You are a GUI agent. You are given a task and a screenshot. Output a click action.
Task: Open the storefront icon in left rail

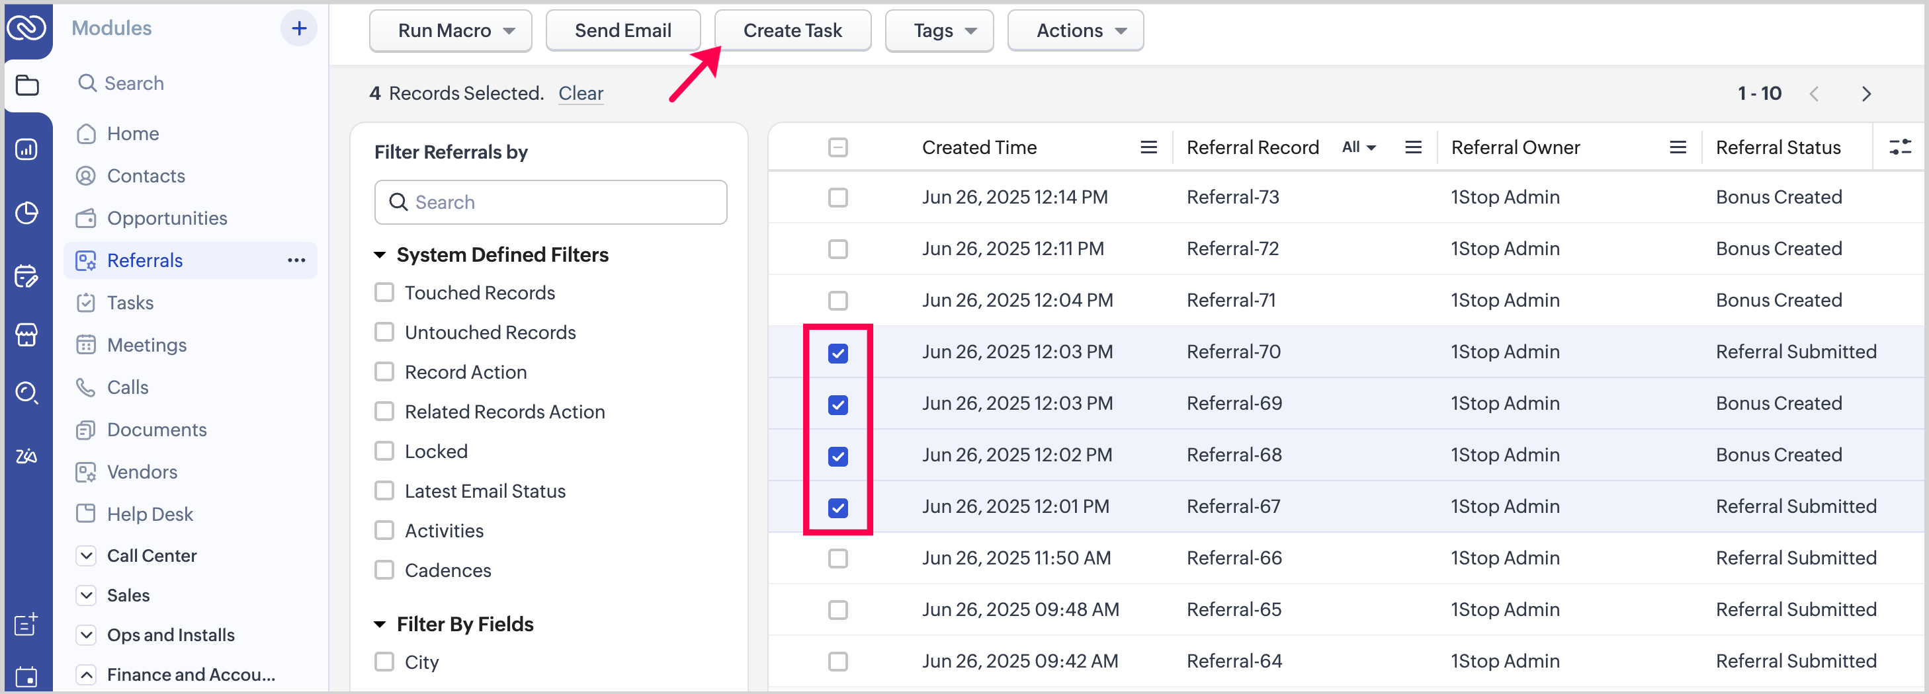[x=27, y=334]
